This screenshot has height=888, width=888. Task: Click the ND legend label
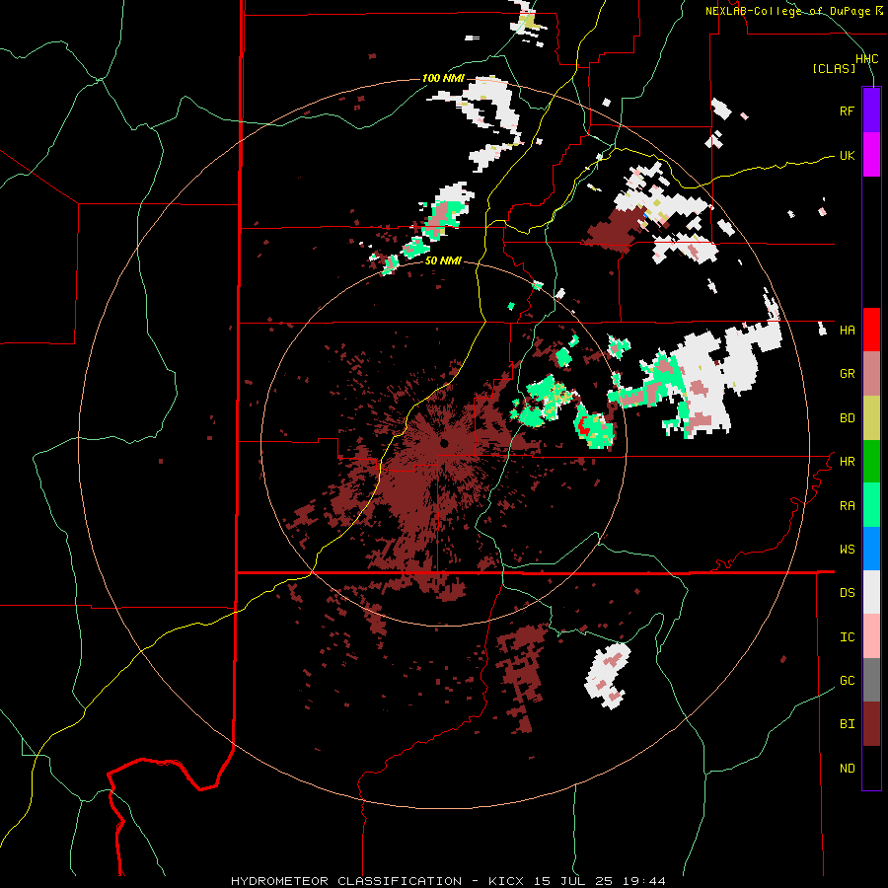tap(847, 769)
